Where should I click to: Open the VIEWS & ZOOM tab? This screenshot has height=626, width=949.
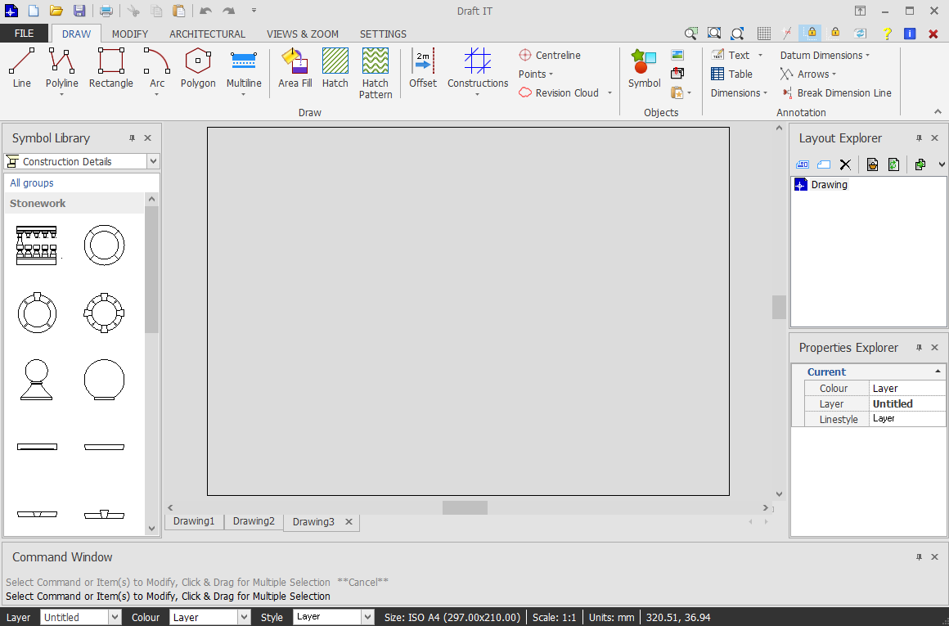(x=303, y=34)
